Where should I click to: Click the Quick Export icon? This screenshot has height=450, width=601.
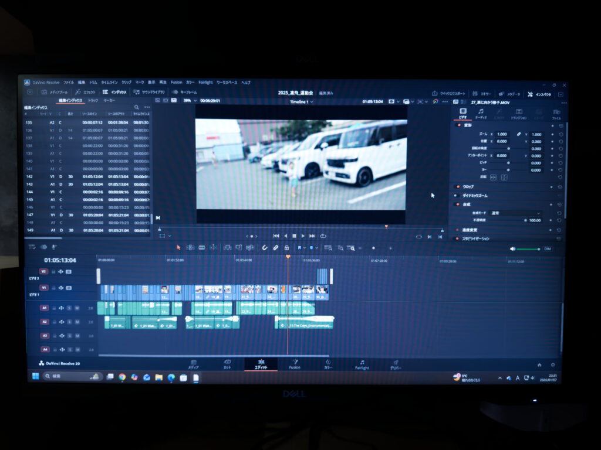(449, 94)
